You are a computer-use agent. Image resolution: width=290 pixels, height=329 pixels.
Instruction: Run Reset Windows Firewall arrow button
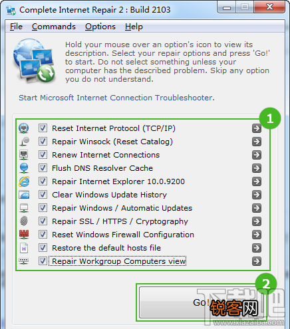click(x=257, y=235)
